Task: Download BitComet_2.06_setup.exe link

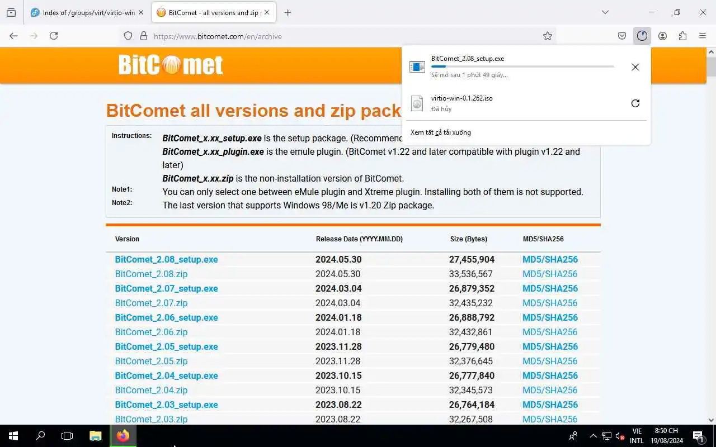Action: click(x=166, y=317)
